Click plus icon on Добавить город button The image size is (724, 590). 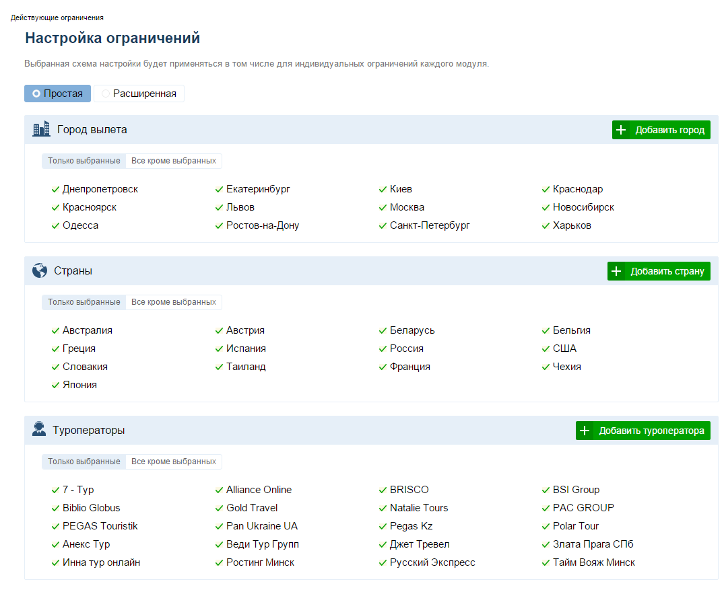(621, 130)
